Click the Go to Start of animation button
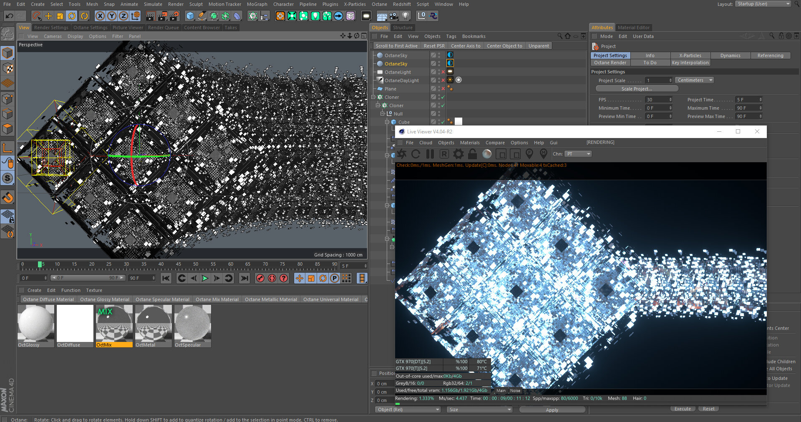Screen dimensions: 801x422 pos(166,278)
